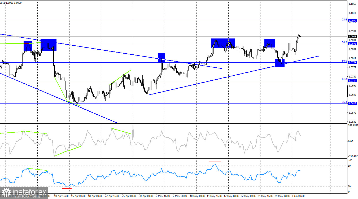Click the 80 value on the RSI scale
Screen dimensions: 358x199
[x=350, y=166]
